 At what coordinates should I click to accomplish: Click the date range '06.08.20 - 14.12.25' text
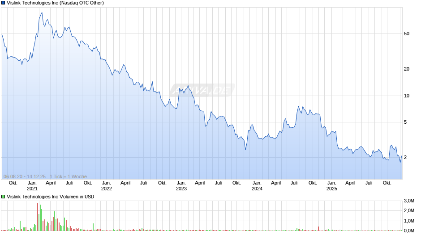point(25,176)
